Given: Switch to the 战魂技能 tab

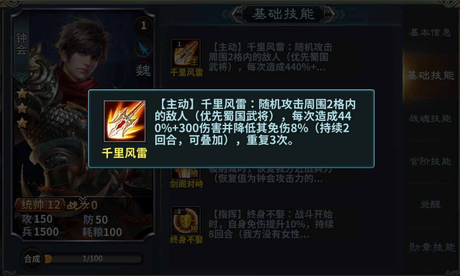Looking at the screenshot, I should tap(430, 119).
